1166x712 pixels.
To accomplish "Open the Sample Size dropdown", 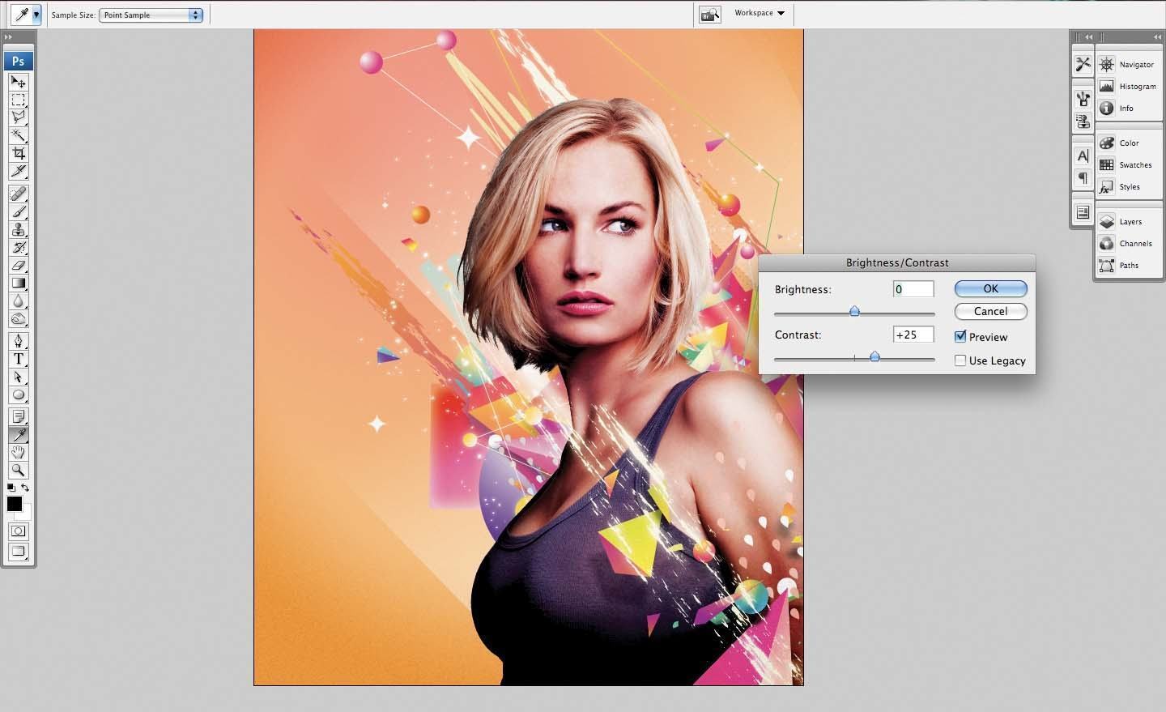I will pos(151,15).
